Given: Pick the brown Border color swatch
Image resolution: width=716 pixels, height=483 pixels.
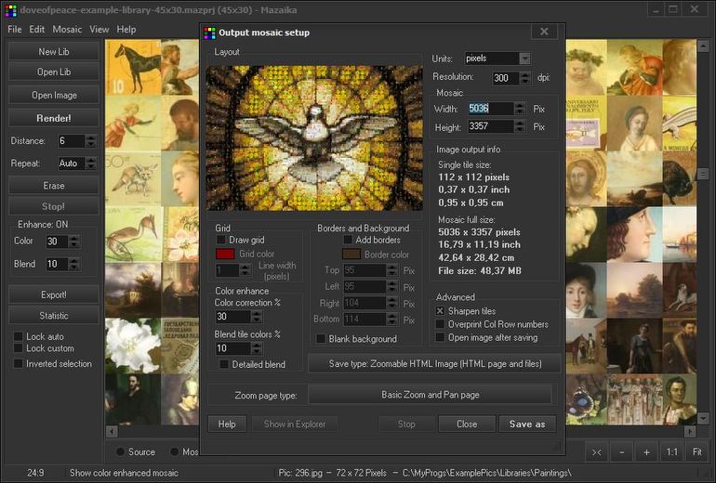Looking at the screenshot, I should pos(351,255).
